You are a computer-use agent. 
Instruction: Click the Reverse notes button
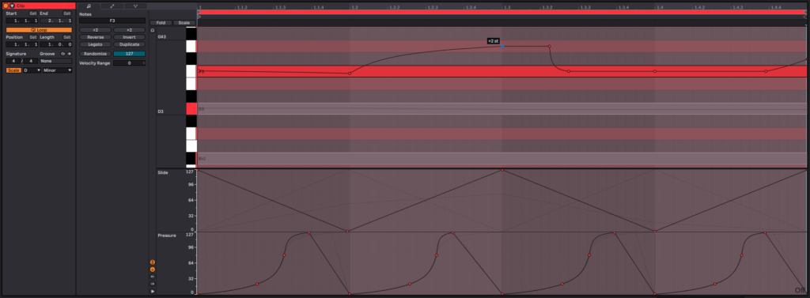95,37
